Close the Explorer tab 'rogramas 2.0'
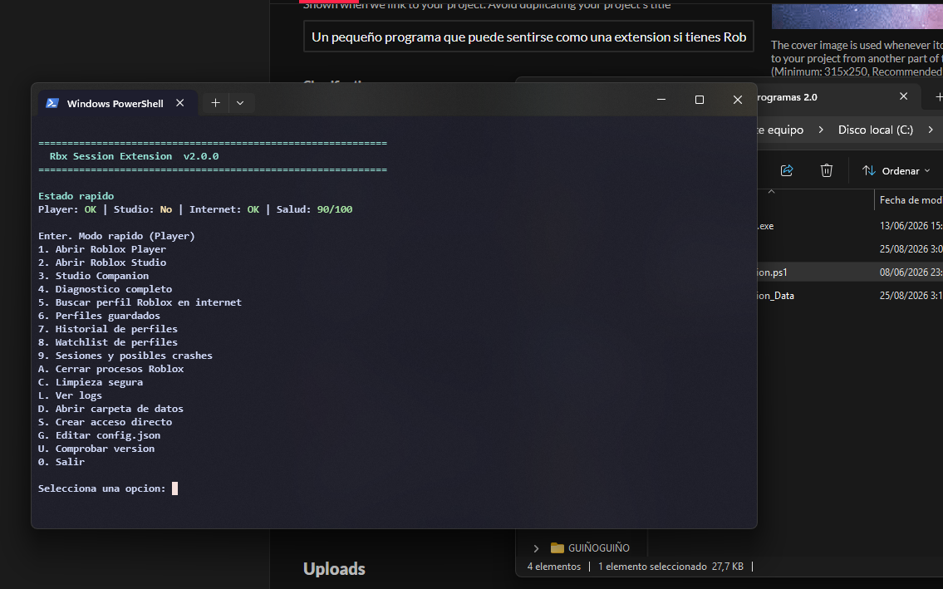The width and height of the screenshot is (943, 589). [x=903, y=96]
